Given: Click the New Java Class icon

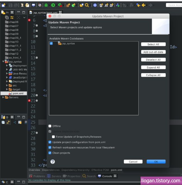Looking at the screenshot, I should (x=73, y=5).
